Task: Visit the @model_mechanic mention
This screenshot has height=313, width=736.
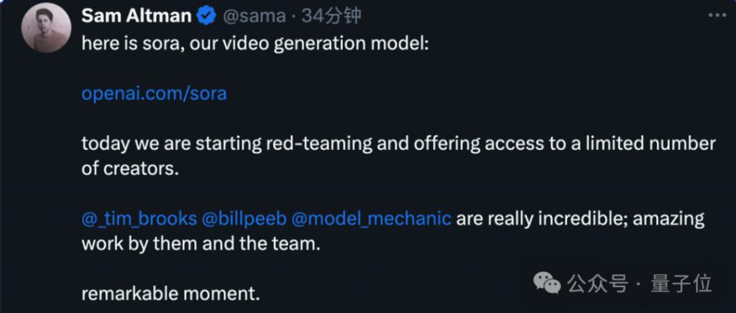Action: (372, 218)
